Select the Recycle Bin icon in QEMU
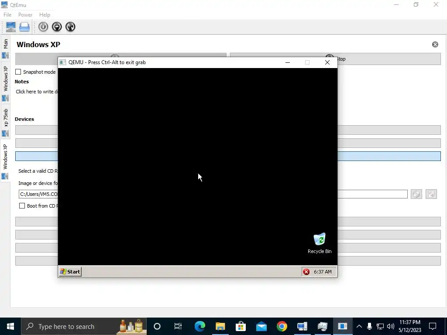The image size is (447, 335). [x=320, y=243]
